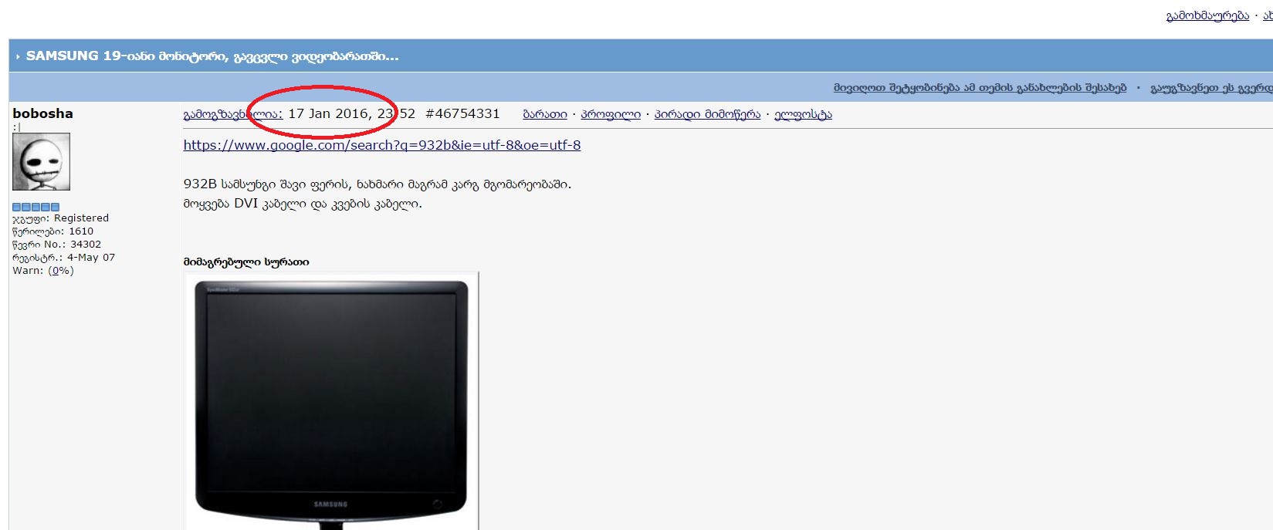The width and height of the screenshot is (1273, 530).
Task: Click the SAMSUNG 19 monitor topic title
Action: click(x=212, y=56)
